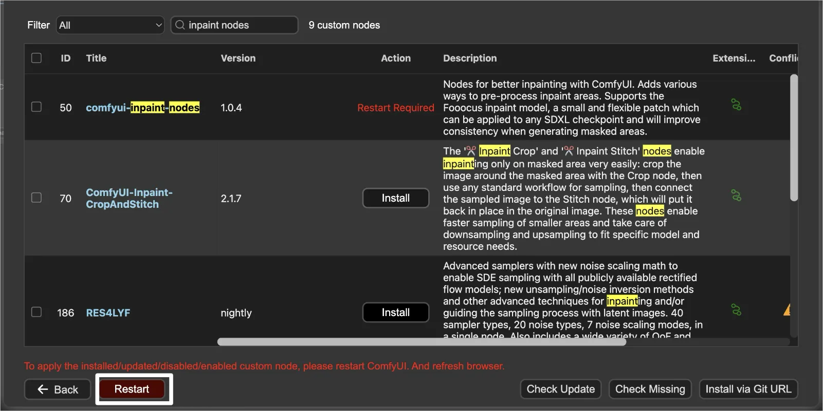Sort by the Title column header
The image size is (823, 411).
[x=96, y=58]
